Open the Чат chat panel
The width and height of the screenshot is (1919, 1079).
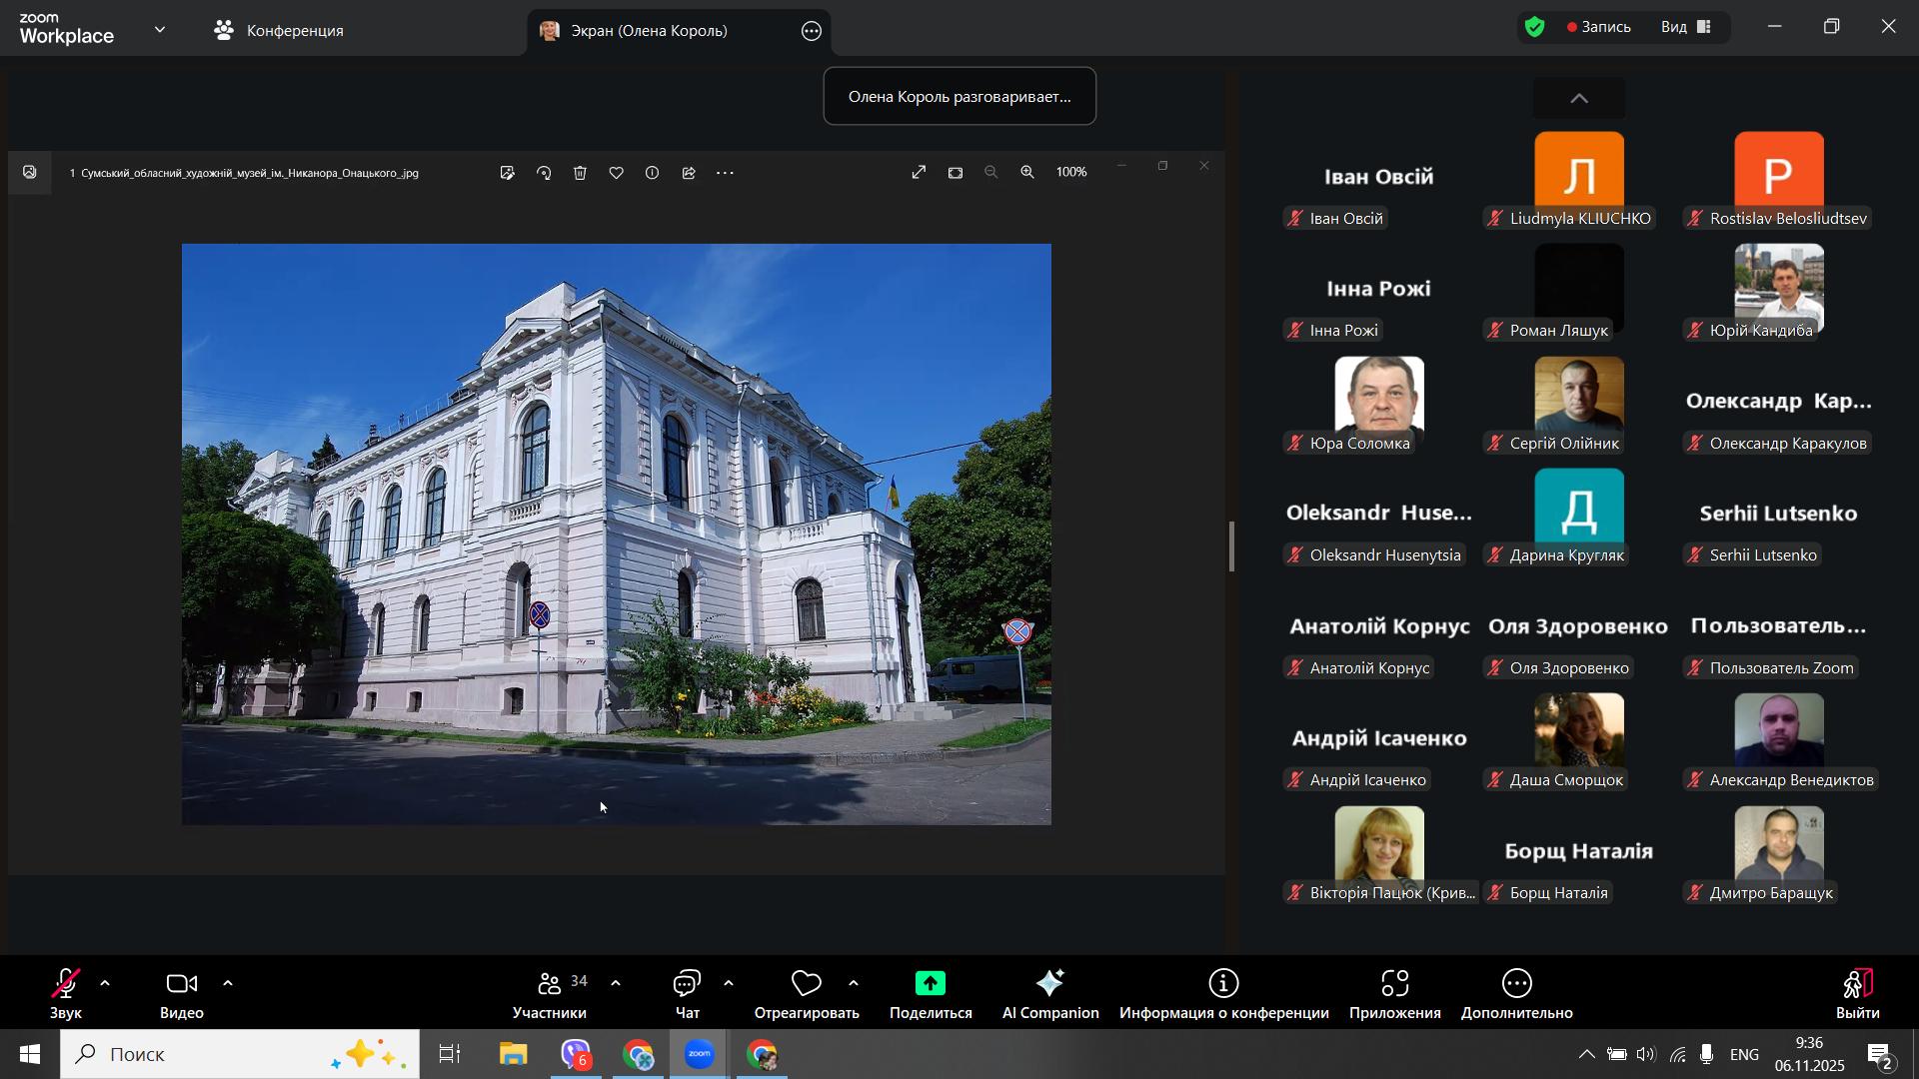pos(687,994)
